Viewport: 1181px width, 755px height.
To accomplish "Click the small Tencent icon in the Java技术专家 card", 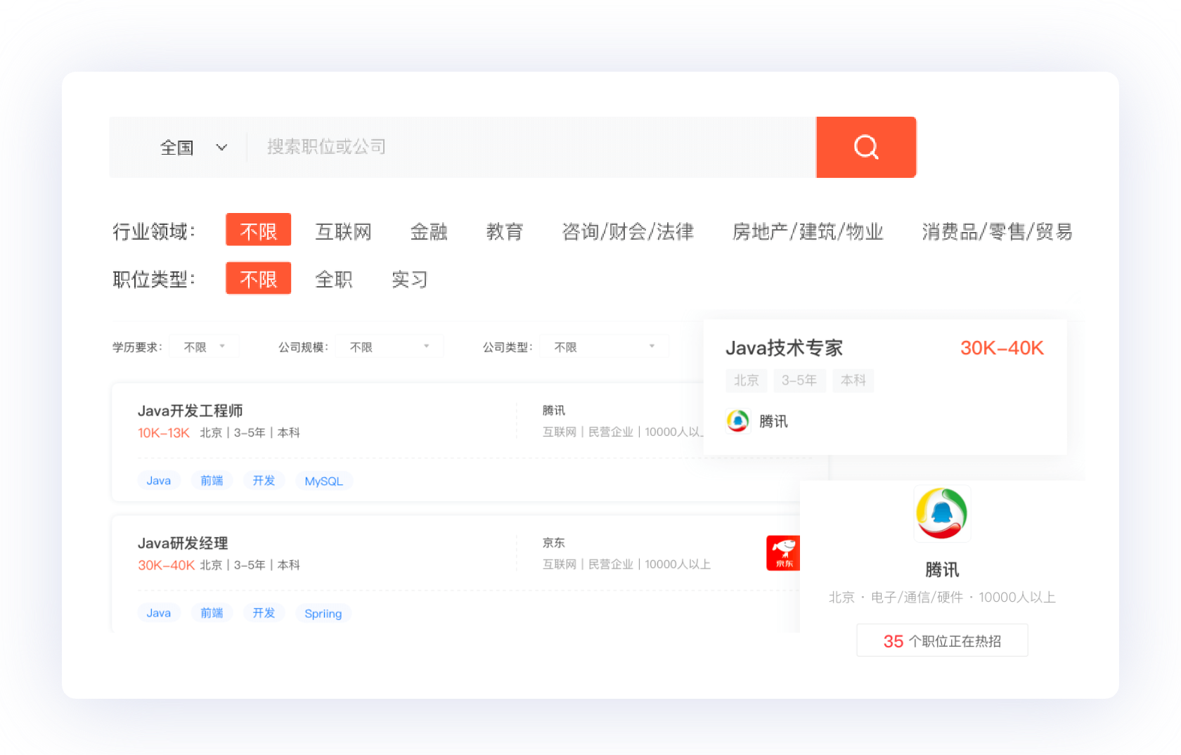I will click(737, 420).
